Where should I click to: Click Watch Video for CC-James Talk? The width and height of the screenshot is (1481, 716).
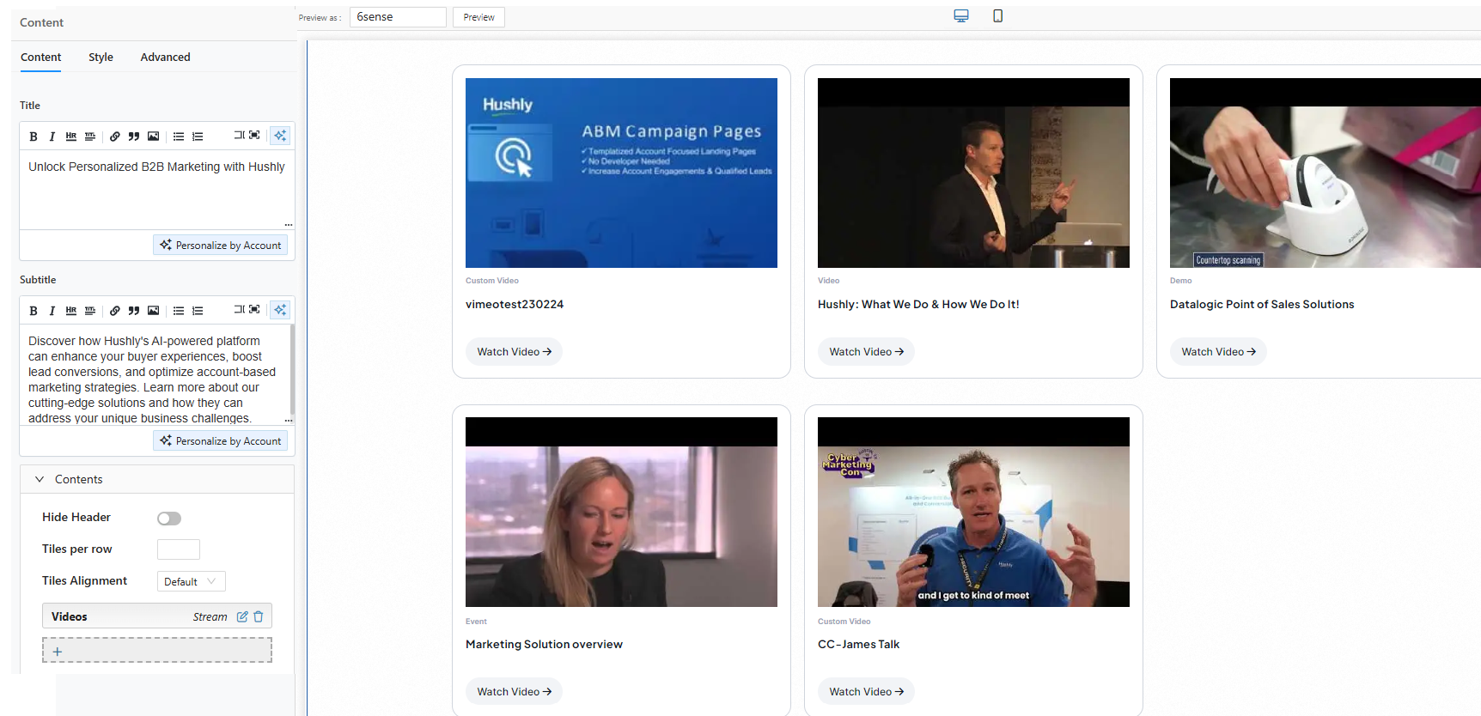[866, 692]
